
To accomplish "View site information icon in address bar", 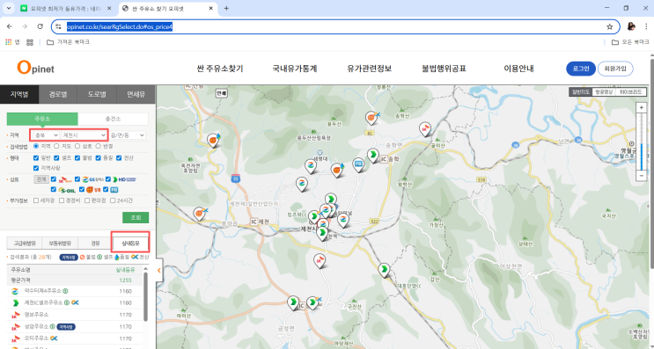I will 59,26.
